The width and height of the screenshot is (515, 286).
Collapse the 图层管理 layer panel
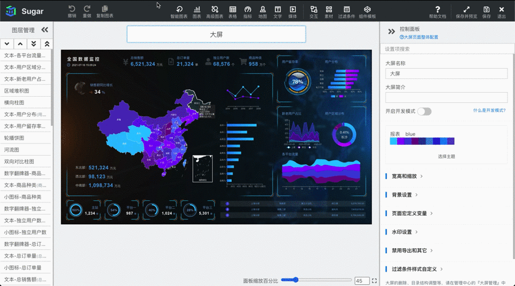[x=45, y=30]
